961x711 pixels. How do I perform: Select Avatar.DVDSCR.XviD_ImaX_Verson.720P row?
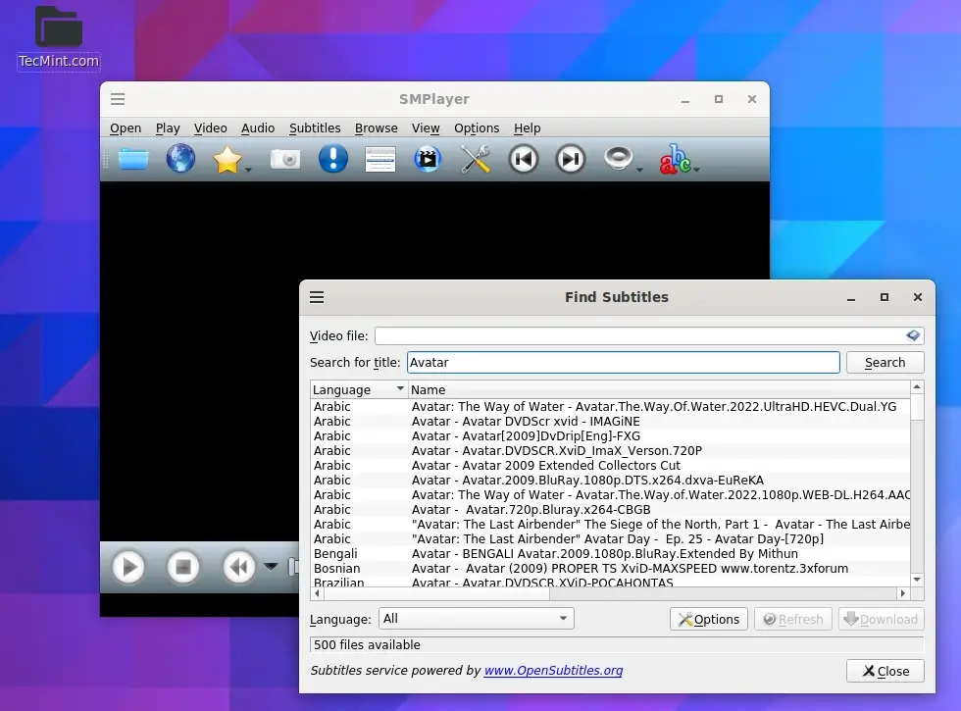[610, 450]
